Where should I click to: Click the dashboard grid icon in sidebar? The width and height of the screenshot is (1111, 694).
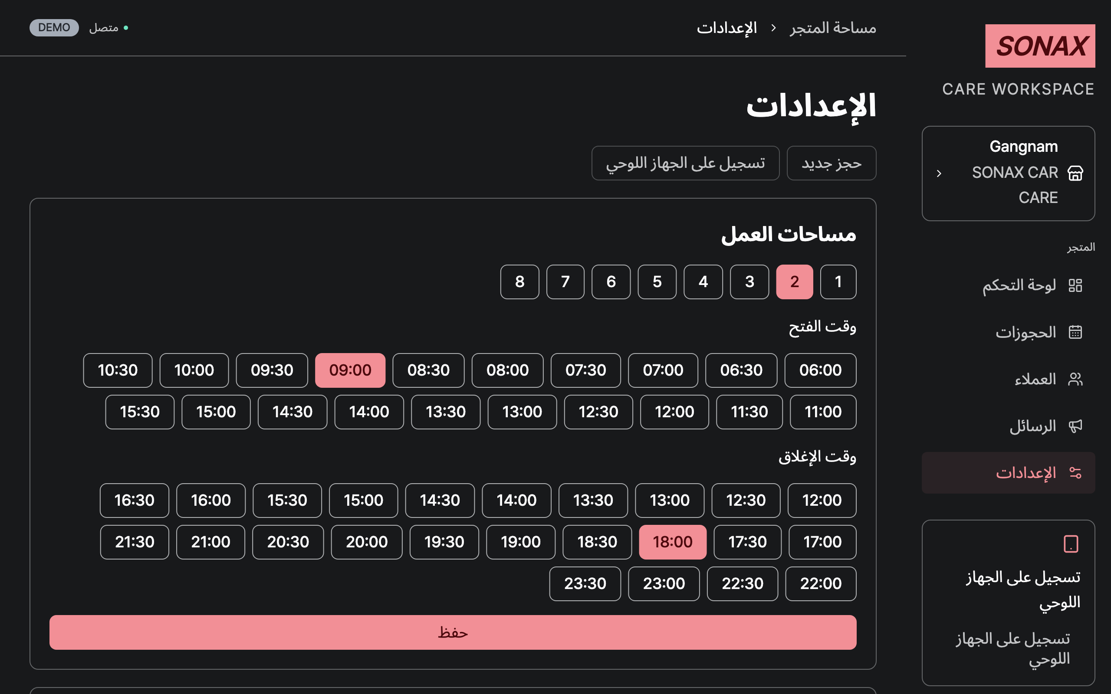(1075, 285)
